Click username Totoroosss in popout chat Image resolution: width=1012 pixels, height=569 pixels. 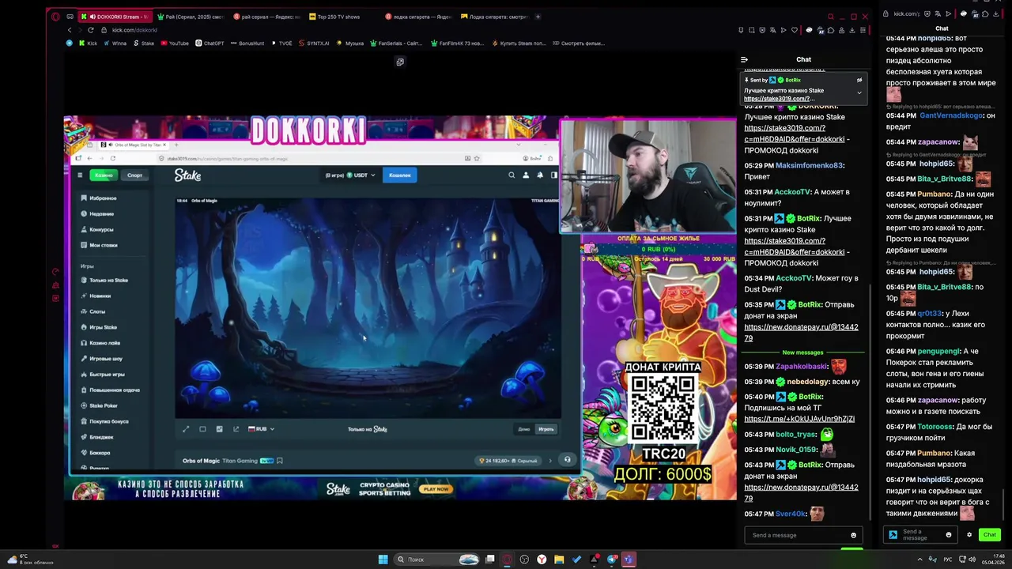[x=935, y=427]
